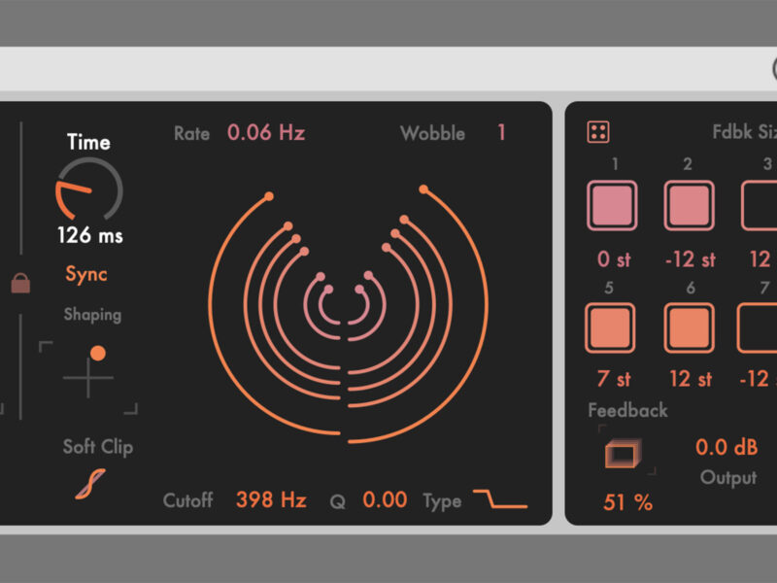Select the -12 st pitch of voice 2
Image resolution: width=777 pixels, height=583 pixels.
[x=691, y=259]
